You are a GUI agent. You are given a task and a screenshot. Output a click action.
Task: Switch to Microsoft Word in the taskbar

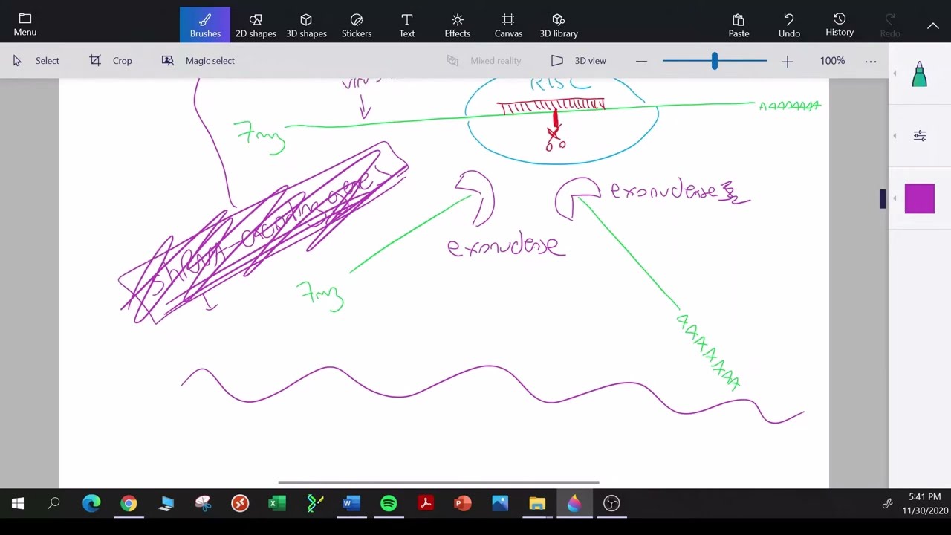click(x=351, y=504)
